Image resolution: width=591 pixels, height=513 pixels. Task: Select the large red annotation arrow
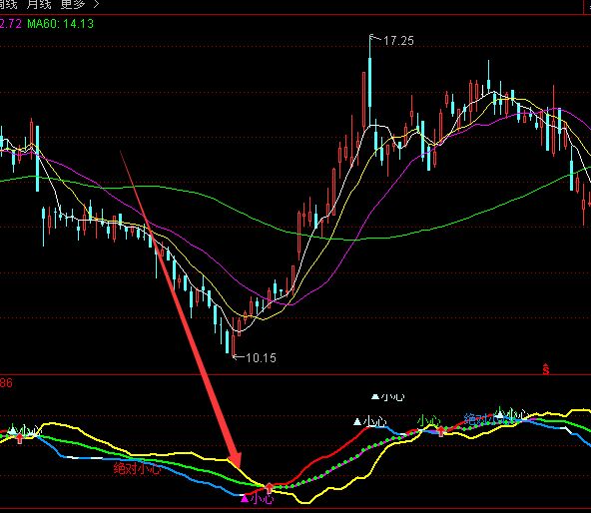coord(181,309)
